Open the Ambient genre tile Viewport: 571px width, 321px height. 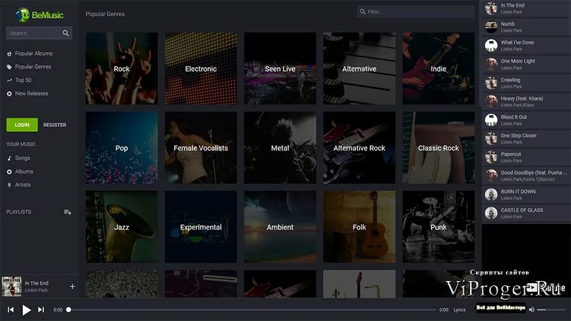tap(280, 226)
